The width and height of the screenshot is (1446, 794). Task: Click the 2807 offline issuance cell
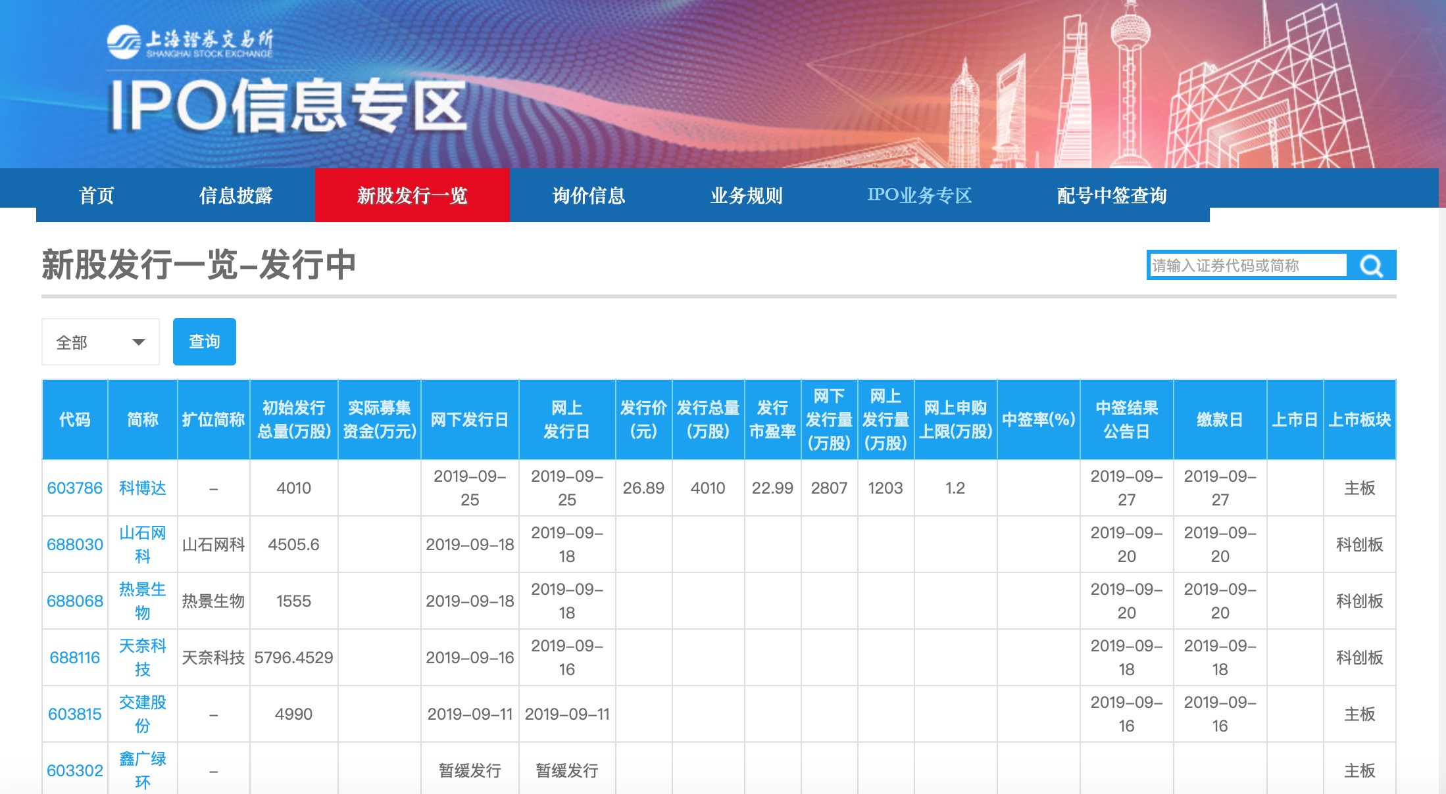[x=829, y=488]
